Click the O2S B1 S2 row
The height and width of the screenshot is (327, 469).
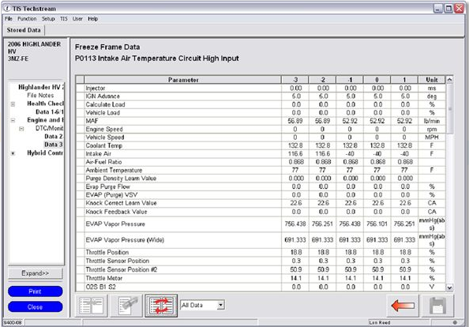(x=261, y=287)
